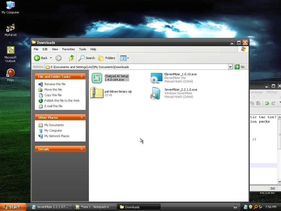The width and height of the screenshot is (281, 211).
Task: Click the Copy this file icon
Action: click(x=41, y=95)
